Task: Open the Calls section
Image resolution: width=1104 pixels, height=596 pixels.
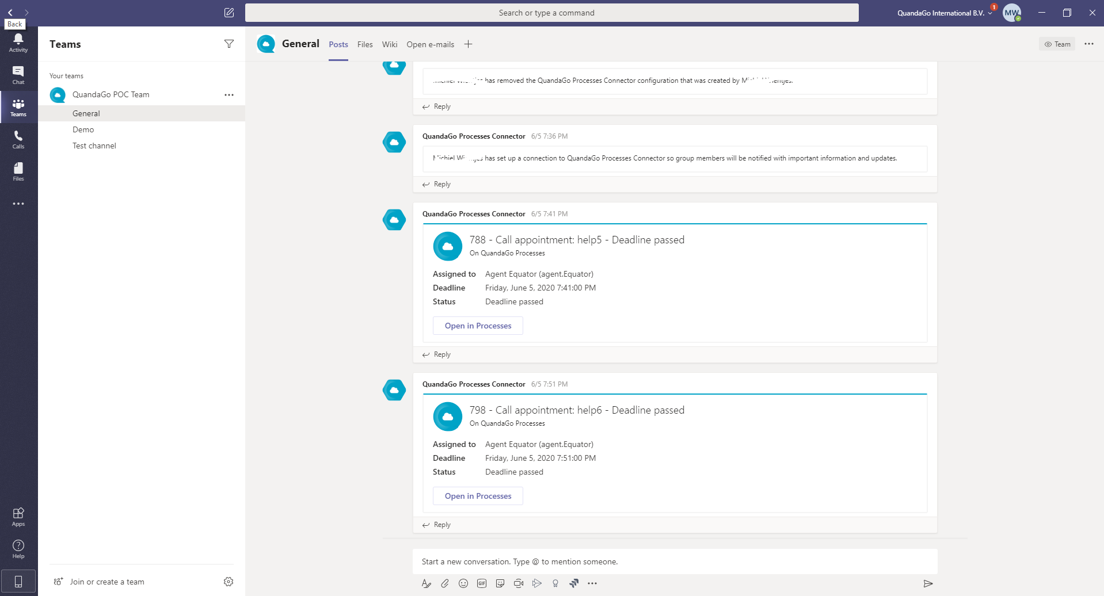Action: (18, 139)
